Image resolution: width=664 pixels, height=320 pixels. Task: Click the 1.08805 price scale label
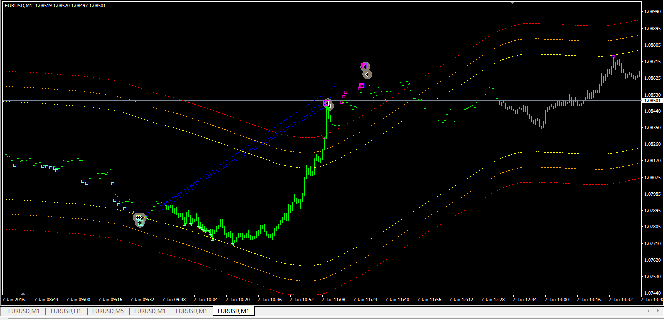652,45
